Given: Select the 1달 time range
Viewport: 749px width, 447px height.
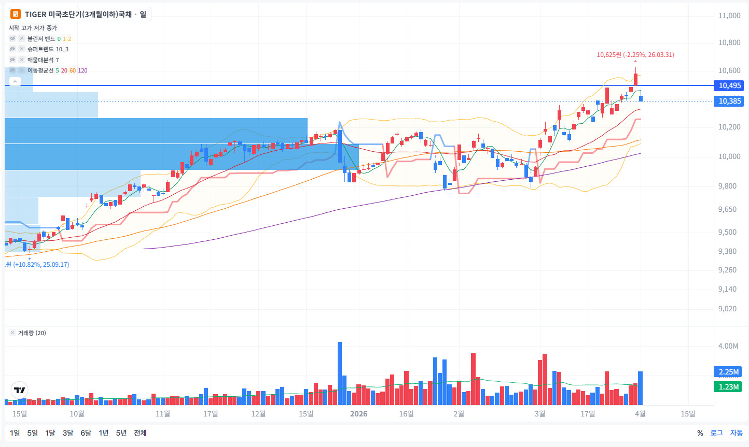Looking at the screenshot, I should 50,433.
